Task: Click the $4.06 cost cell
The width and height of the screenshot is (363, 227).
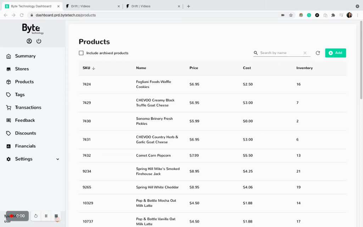Action: coord(248,187)
